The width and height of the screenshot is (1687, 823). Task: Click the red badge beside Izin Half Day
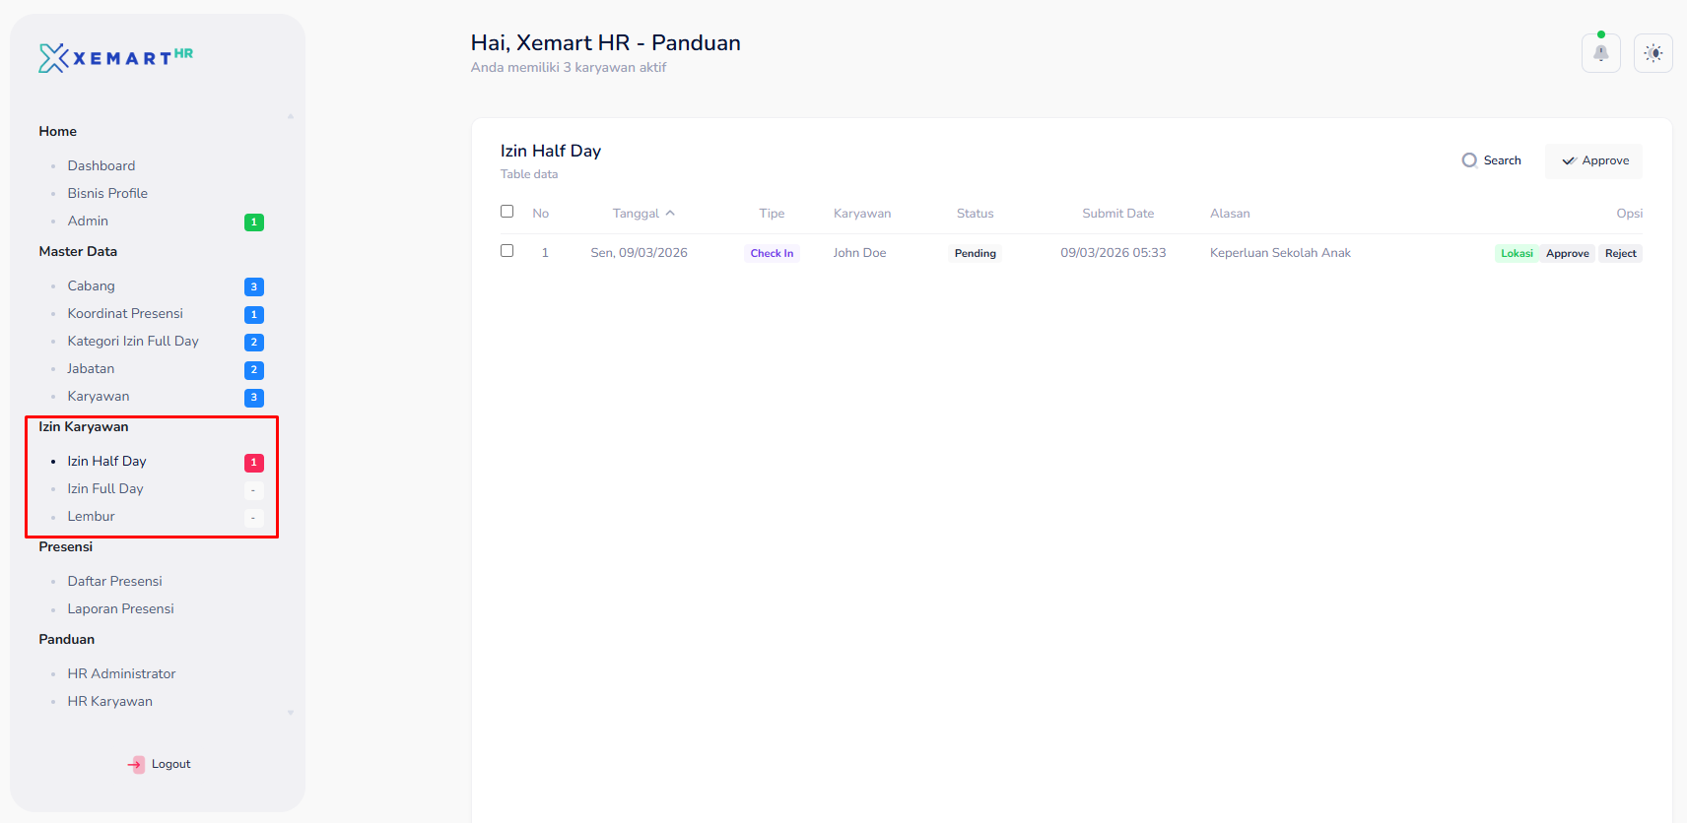point(253,463)
